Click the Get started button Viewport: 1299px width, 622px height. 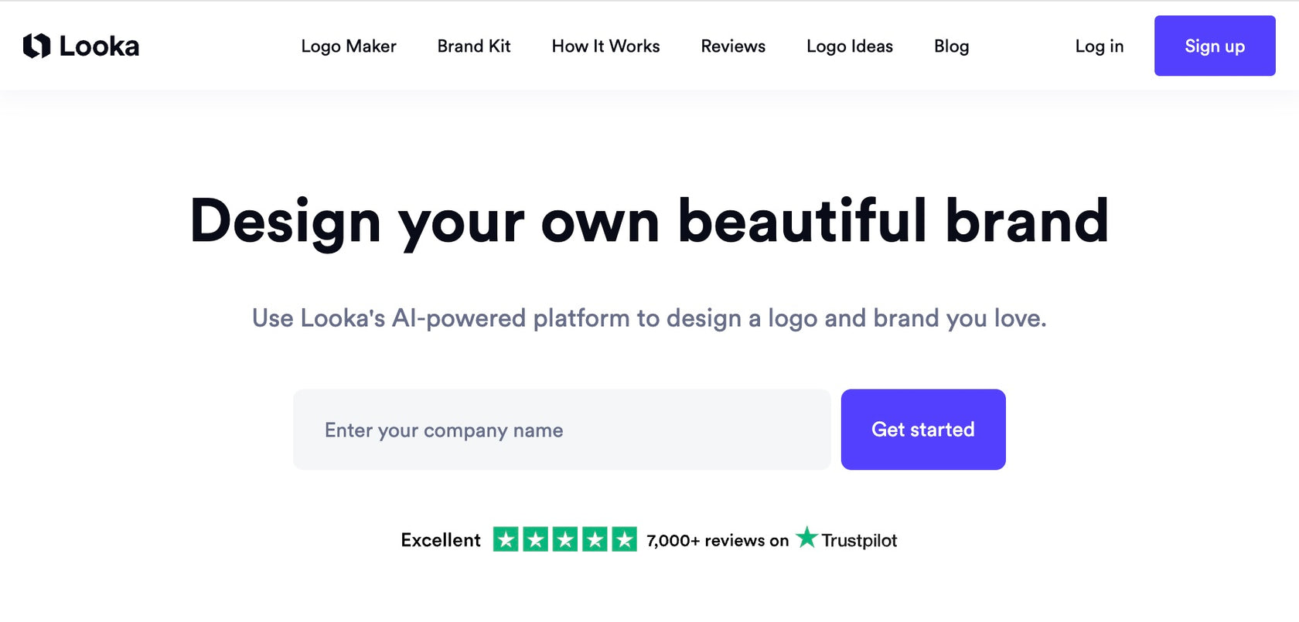pyautogui.click(x=923, y=430)
